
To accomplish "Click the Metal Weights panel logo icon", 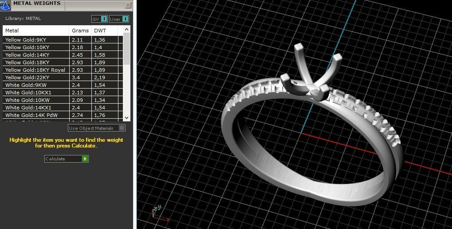I will click(5, 5).
